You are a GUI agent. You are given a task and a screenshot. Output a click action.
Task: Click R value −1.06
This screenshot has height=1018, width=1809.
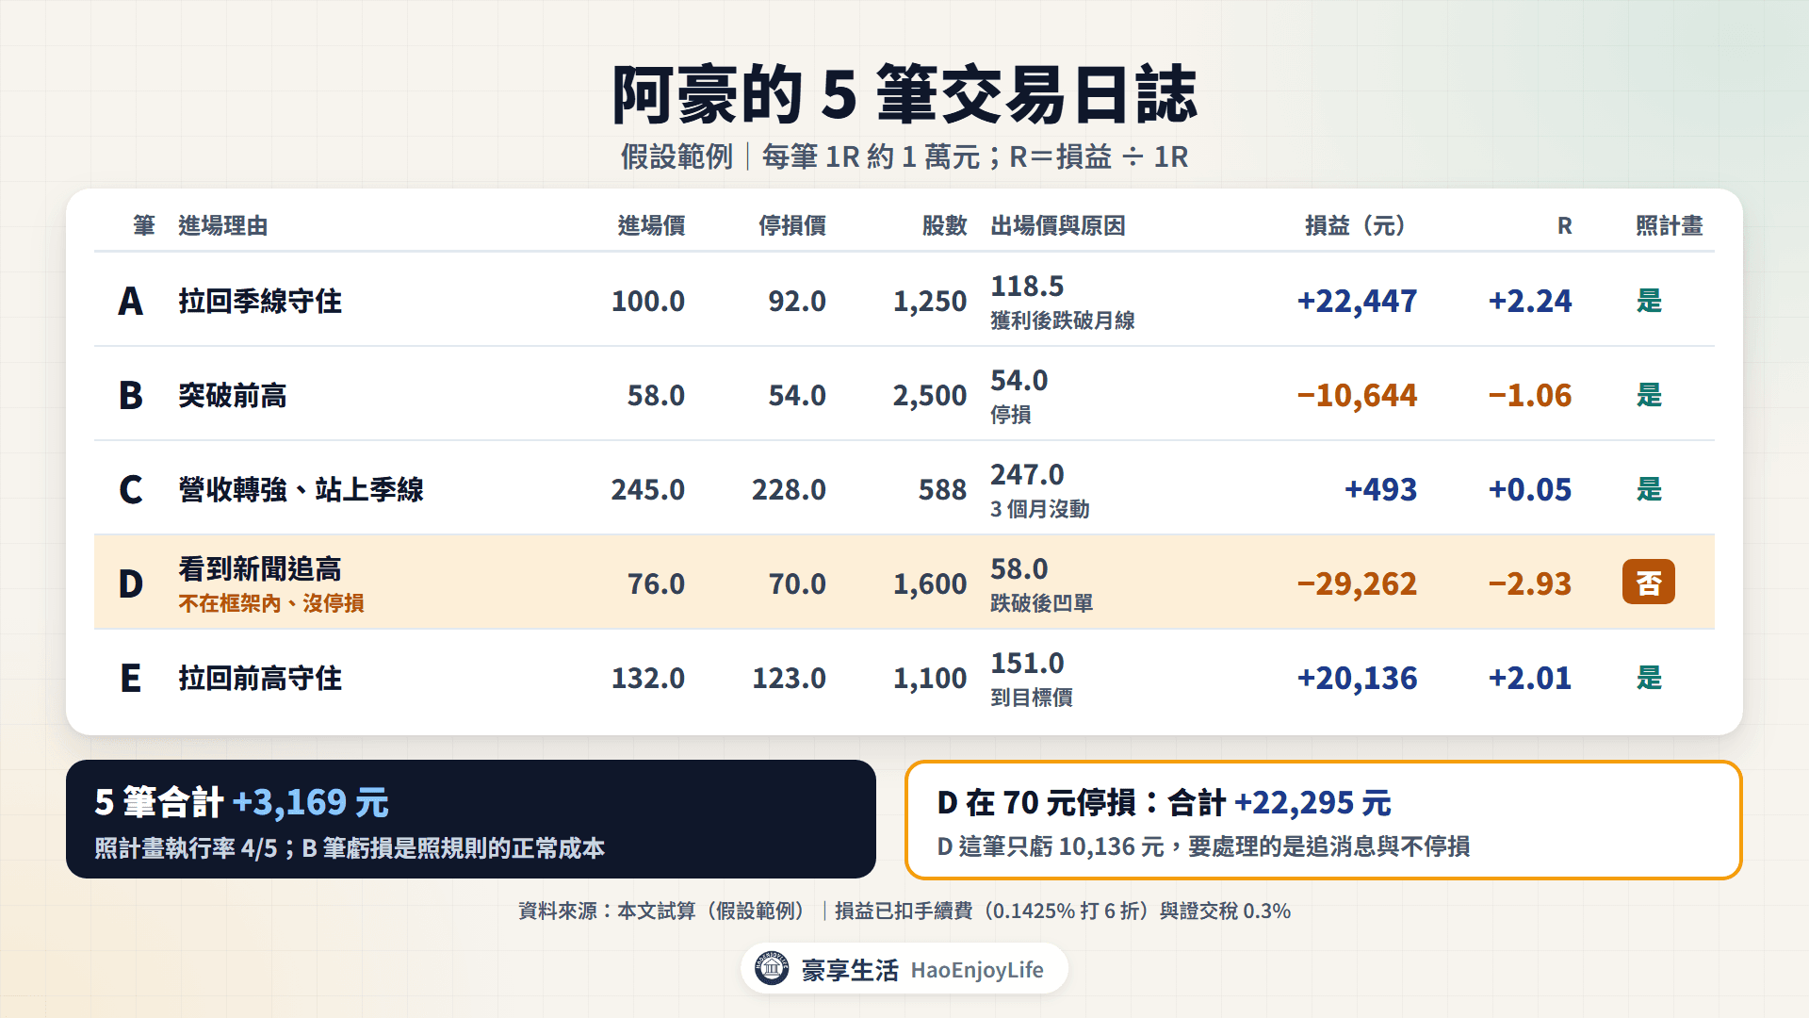(x=1530, y=395)
